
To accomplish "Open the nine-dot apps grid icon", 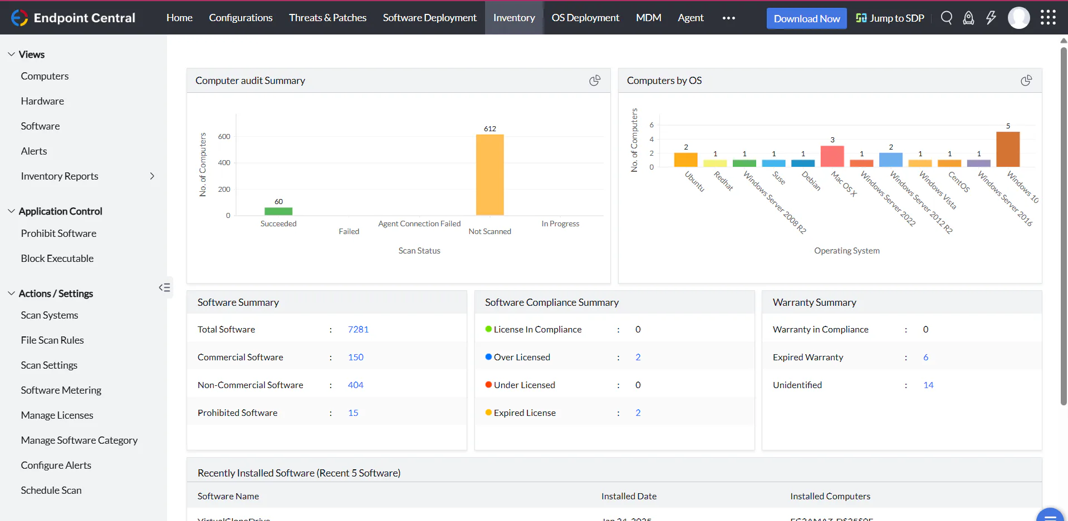I will 1048,18.
